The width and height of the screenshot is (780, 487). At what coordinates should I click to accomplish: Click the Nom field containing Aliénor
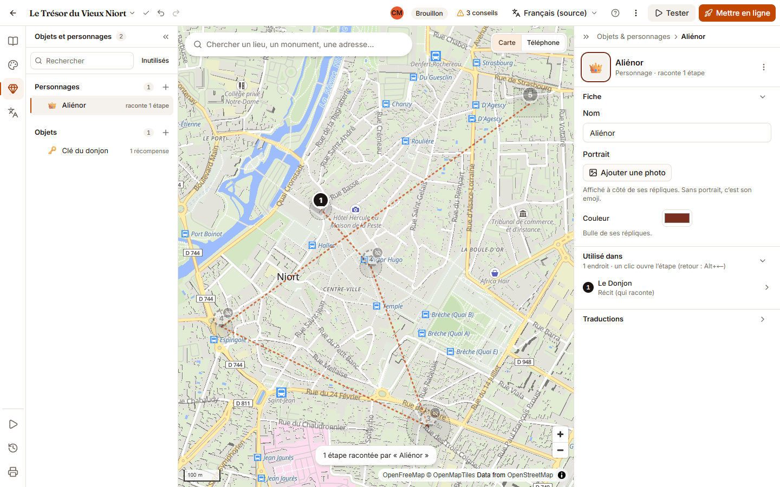coord(677,133)
